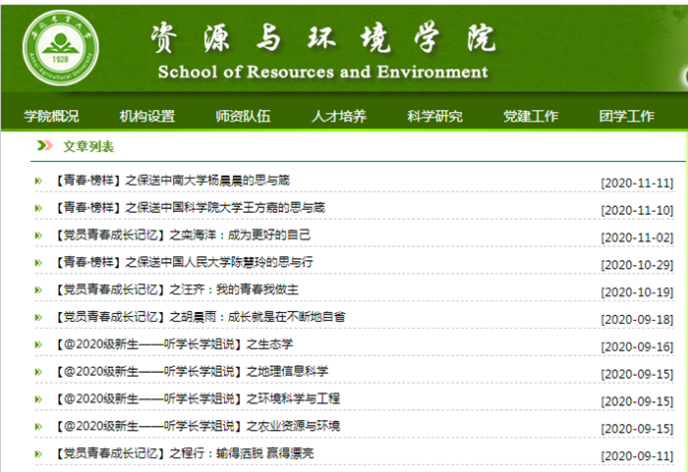Click the double-arrow icon beside 文章列表
The height and width of the screenshot is (472, 688).
pyautogui.click(x=43, y=146)
